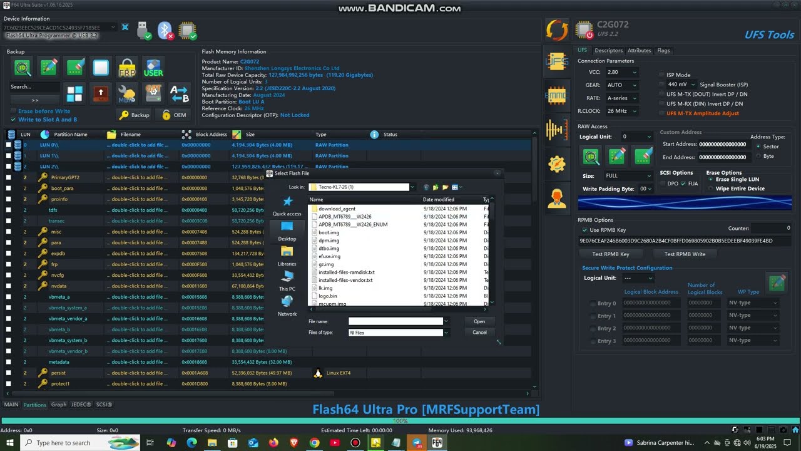Open the R.CLOCK 26 MHz dropdown
Viewport: 801px width, 451px height.
[x=621, y=111]
